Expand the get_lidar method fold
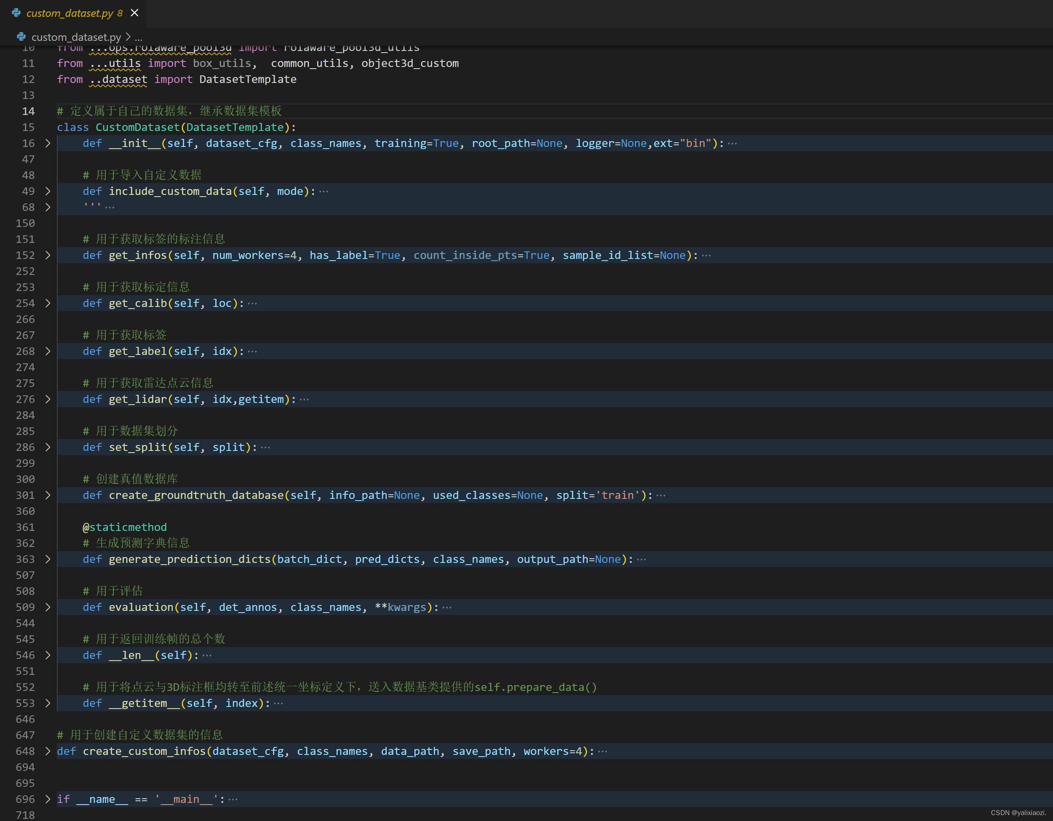Viewport: 1053px width, 821px height. coord(48,399)
